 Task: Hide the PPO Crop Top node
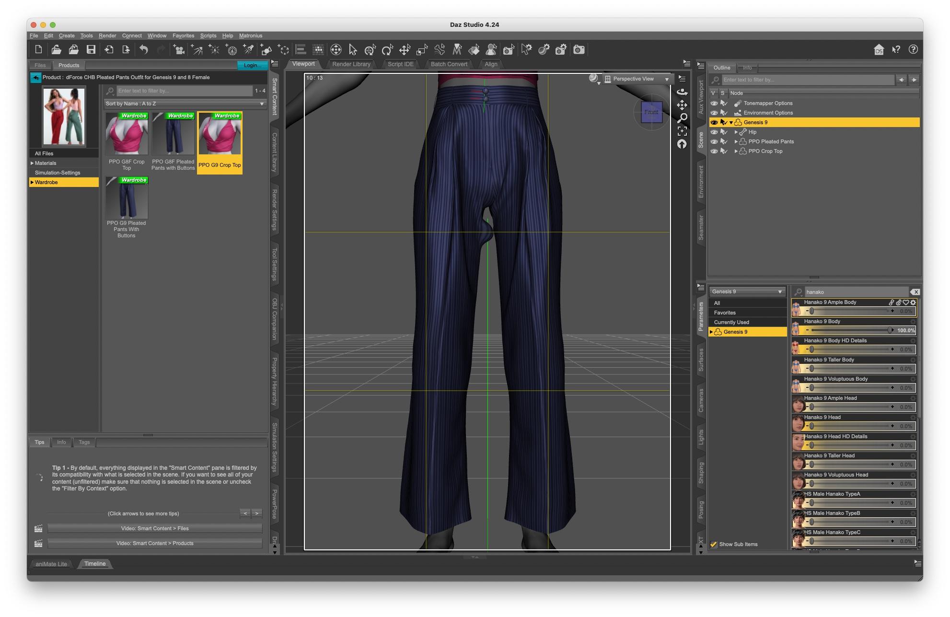click(x=714, y=151)
